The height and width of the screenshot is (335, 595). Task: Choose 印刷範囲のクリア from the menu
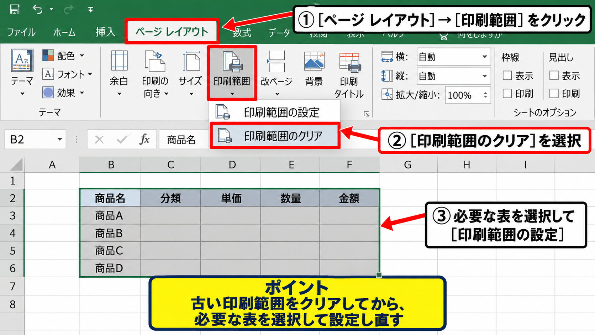pos(275,136)
